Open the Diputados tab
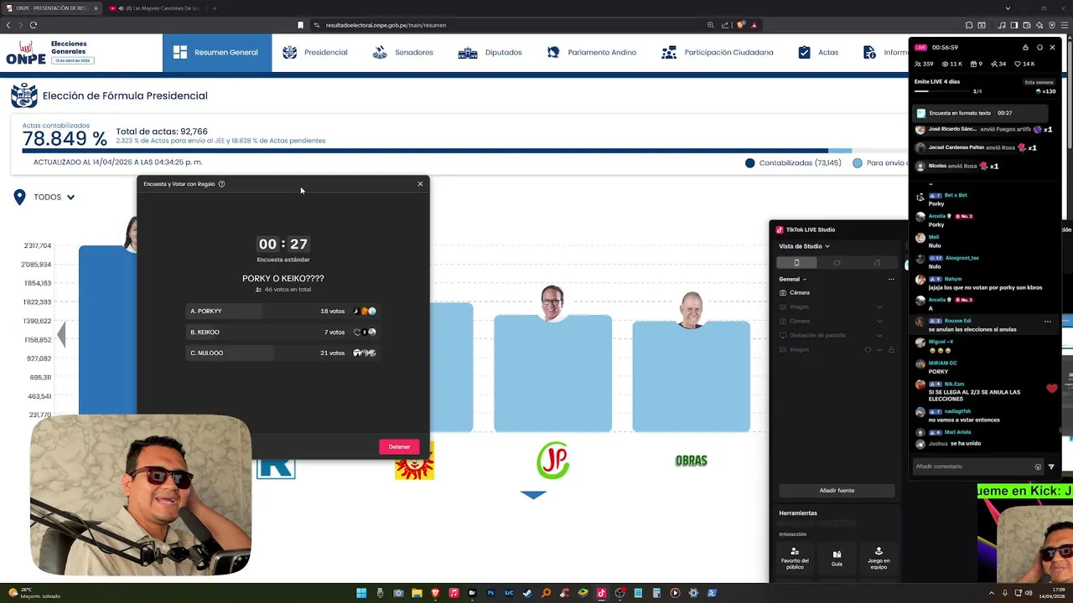 [x=490, y=52]
